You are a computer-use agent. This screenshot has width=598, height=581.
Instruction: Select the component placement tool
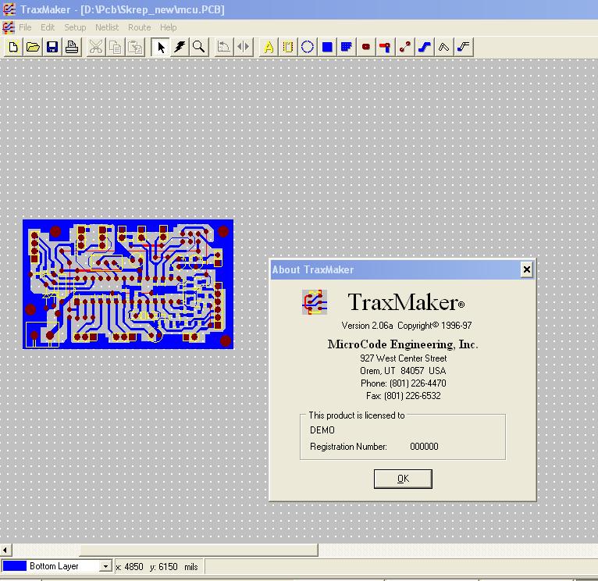pos(288,47)
